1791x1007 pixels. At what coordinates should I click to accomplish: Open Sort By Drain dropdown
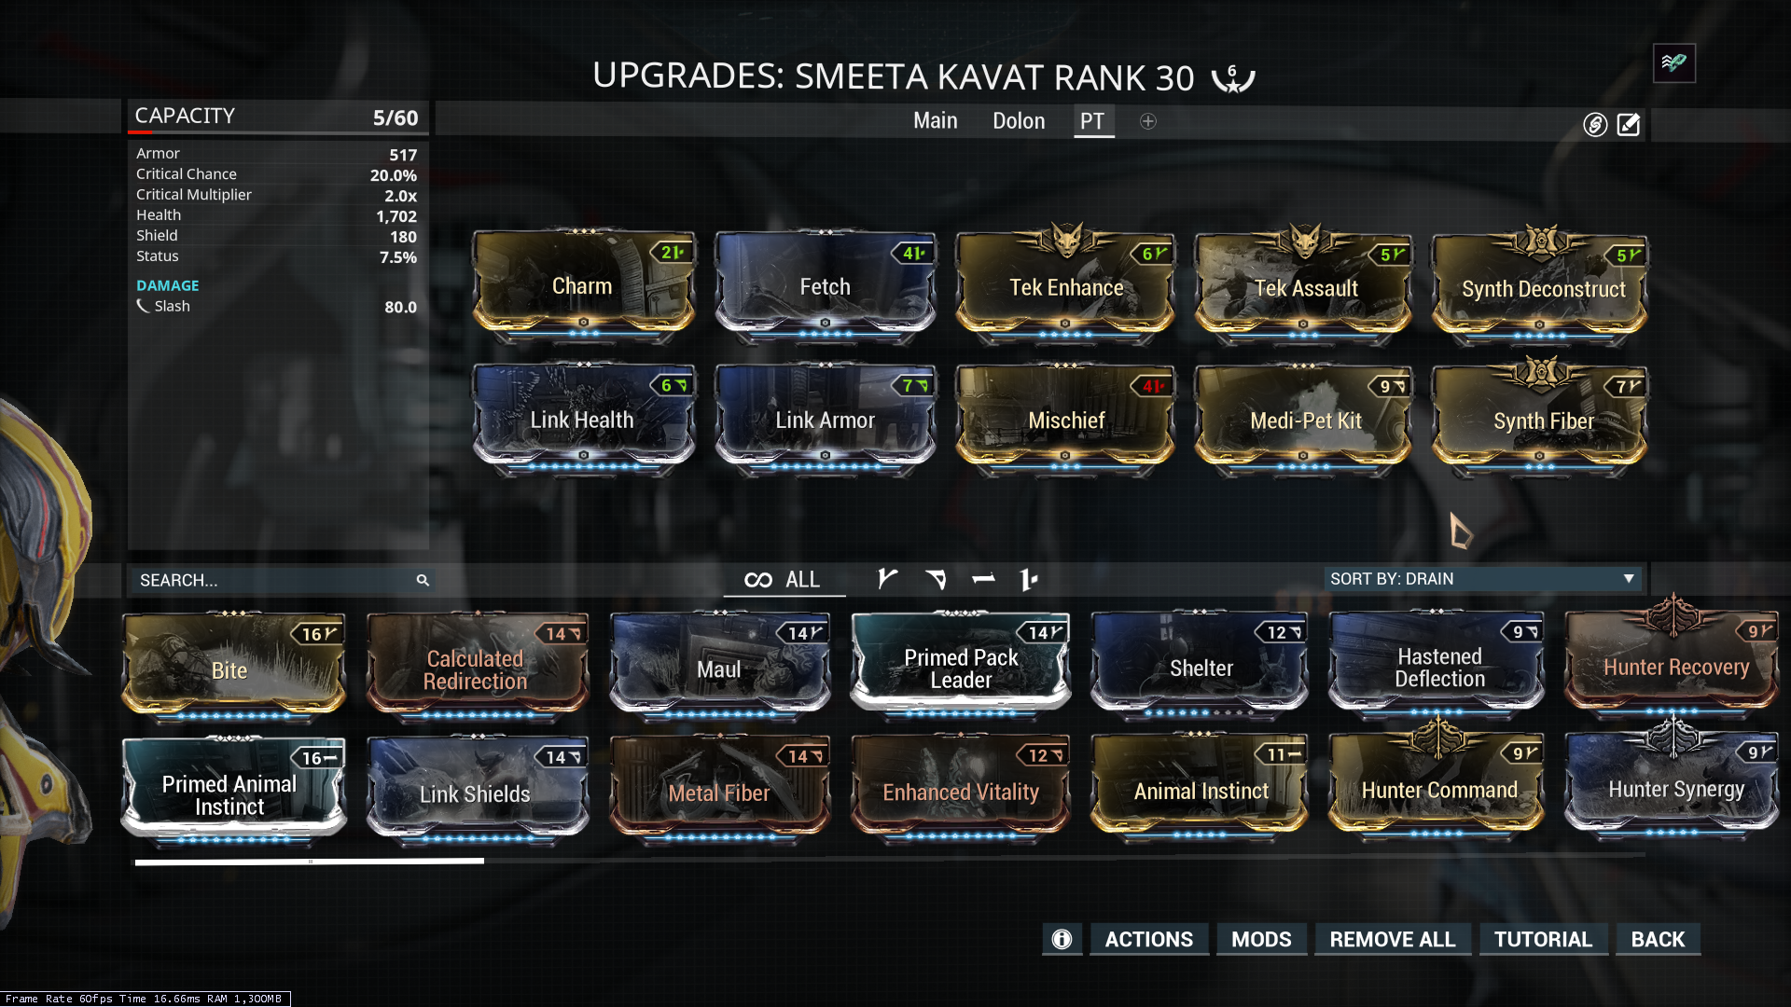pyautogui.click(x=1482, y=579)
